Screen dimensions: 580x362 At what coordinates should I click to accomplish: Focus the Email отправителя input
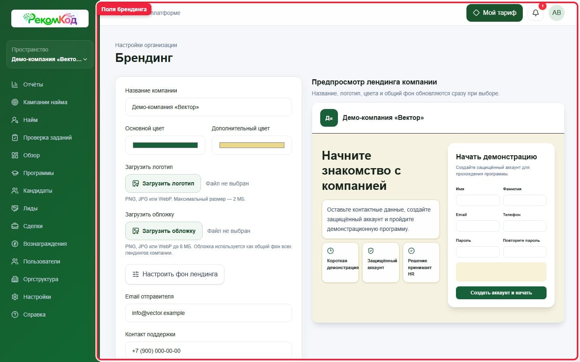209,313
